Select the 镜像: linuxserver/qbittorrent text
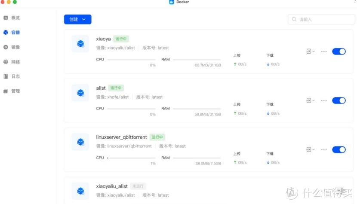 (124, 146)
